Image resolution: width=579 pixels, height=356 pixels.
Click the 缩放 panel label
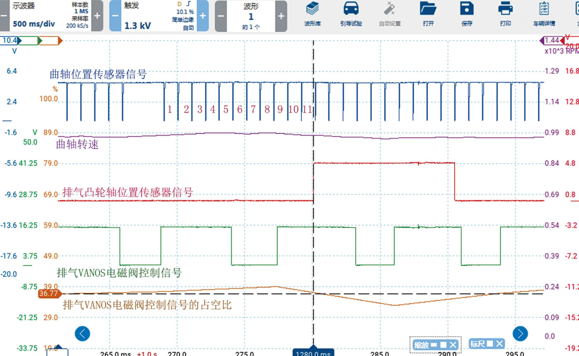421,345
